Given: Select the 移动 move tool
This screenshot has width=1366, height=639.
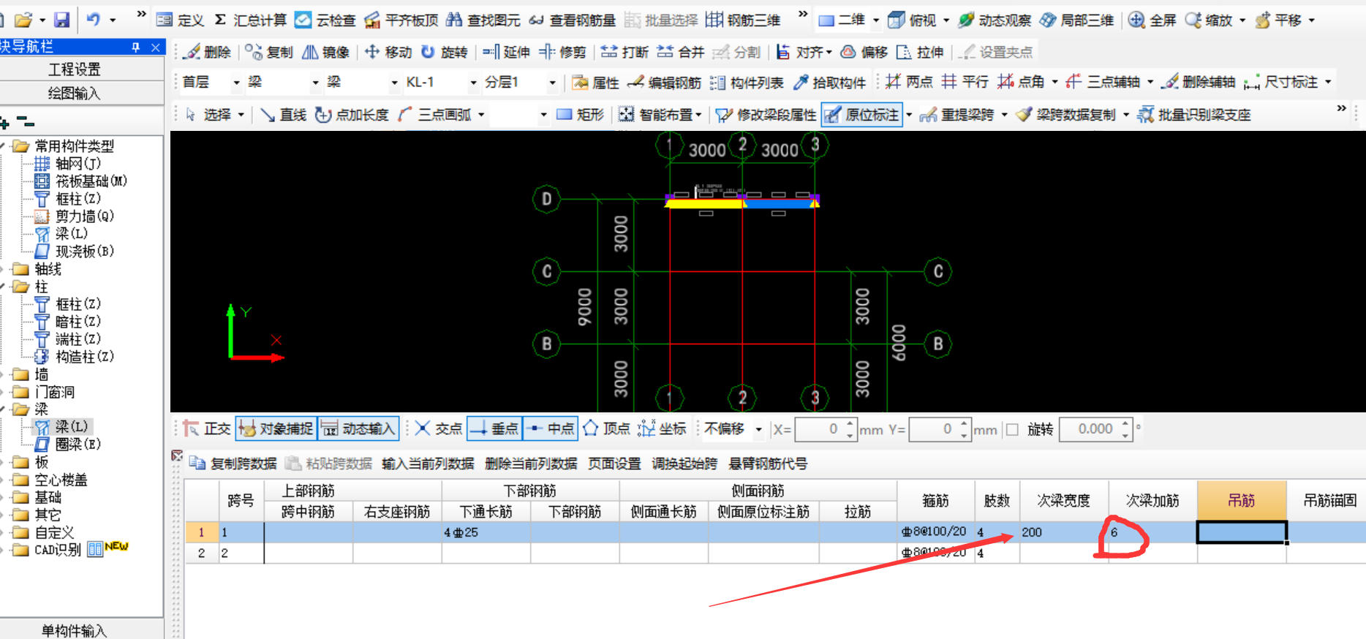Looking at the screenshot, I should tap(388, 52).
